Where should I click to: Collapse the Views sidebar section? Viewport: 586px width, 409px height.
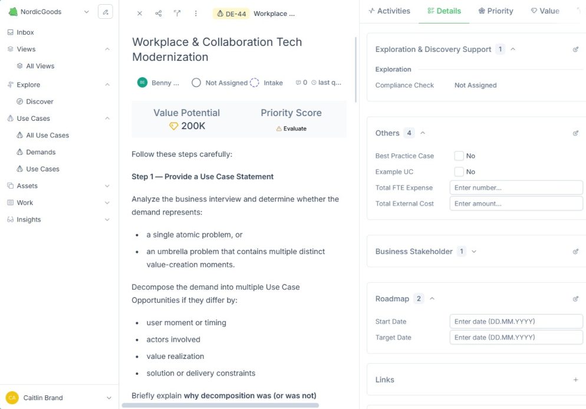click(x=107, y=50)
